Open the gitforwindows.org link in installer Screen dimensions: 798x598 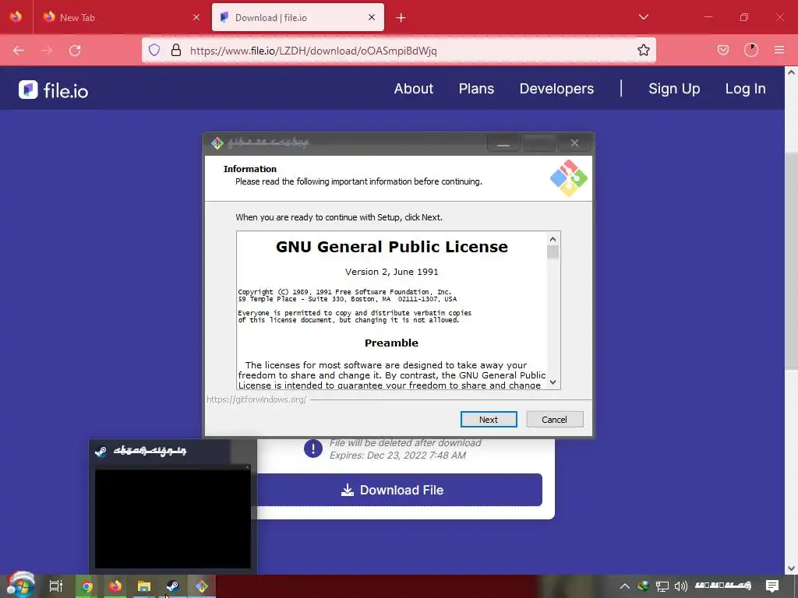point(256,399)
